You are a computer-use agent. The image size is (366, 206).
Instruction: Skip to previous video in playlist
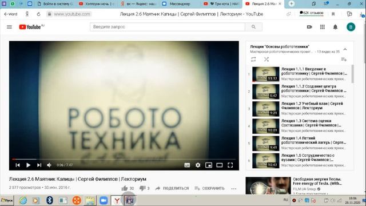(18, 165)
